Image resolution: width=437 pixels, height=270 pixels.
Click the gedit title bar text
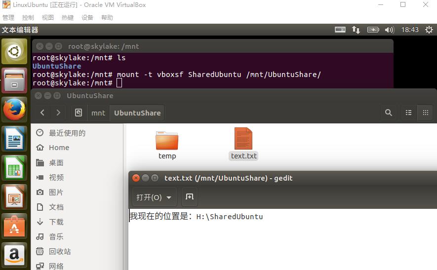tap(228, 178)
